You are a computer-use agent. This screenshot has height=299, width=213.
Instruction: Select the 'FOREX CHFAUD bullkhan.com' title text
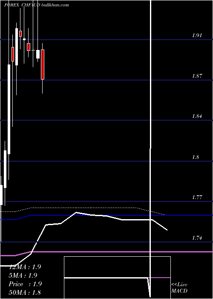[37, 5]
